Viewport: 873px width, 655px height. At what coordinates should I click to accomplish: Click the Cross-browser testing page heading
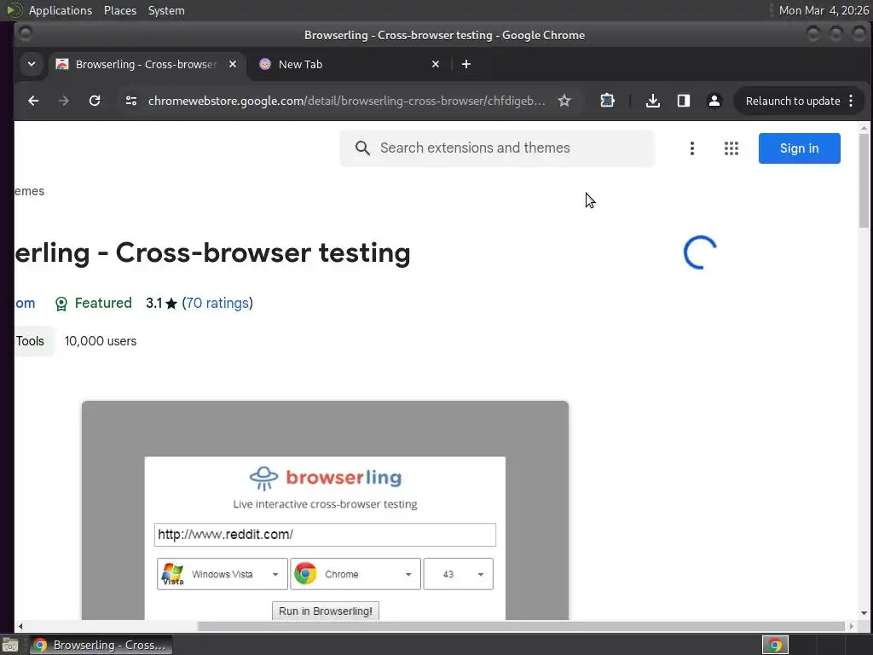click(x=212, y=252)
